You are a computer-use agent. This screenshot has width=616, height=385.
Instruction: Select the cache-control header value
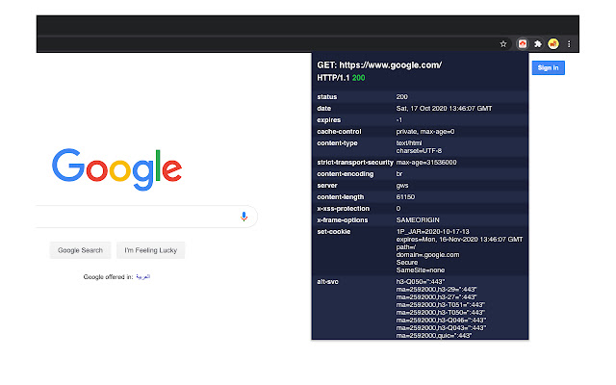coord(425,132)
